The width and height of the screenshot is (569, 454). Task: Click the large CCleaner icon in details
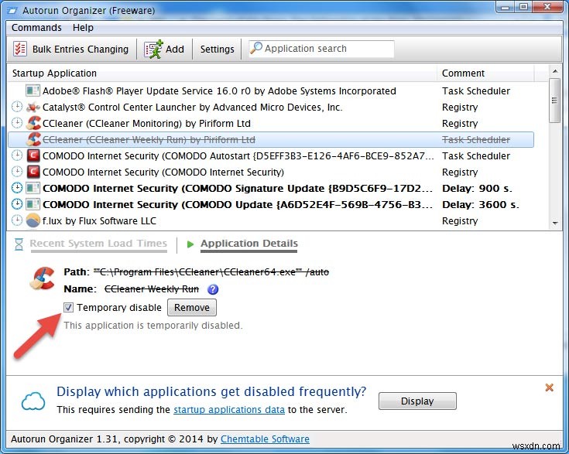coord(43,278)
